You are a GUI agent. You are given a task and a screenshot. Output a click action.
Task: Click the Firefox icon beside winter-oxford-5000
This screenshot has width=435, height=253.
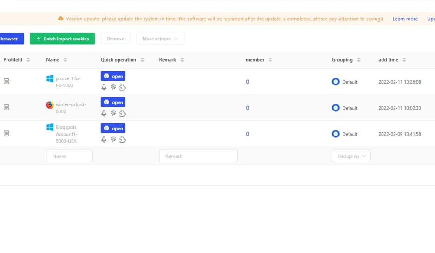(x=50, y=105)
